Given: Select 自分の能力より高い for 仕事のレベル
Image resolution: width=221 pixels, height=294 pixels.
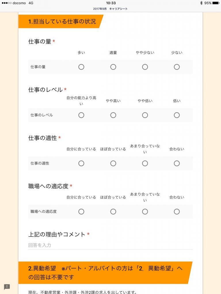Looking at the screenshot, I should [81, 115].
